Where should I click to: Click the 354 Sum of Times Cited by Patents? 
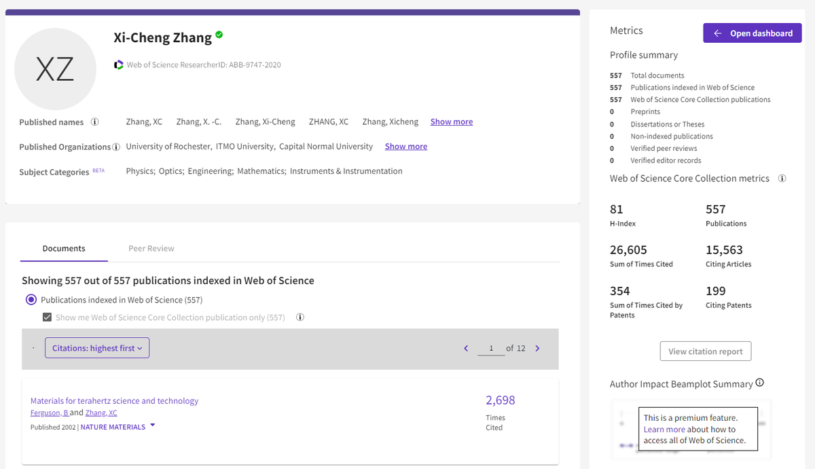pos(620,291)
